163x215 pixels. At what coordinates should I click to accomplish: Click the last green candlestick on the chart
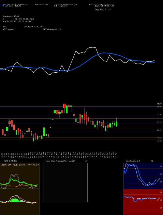pos(116,124)
